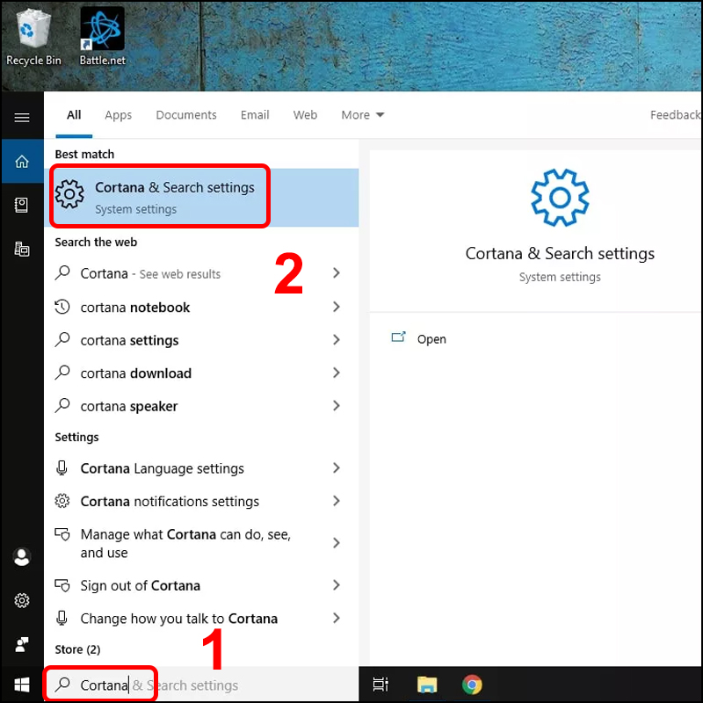The height and width of the screenshot is (703, 703).
Task: Click the 'Search the web' section header
Action: 96,243
